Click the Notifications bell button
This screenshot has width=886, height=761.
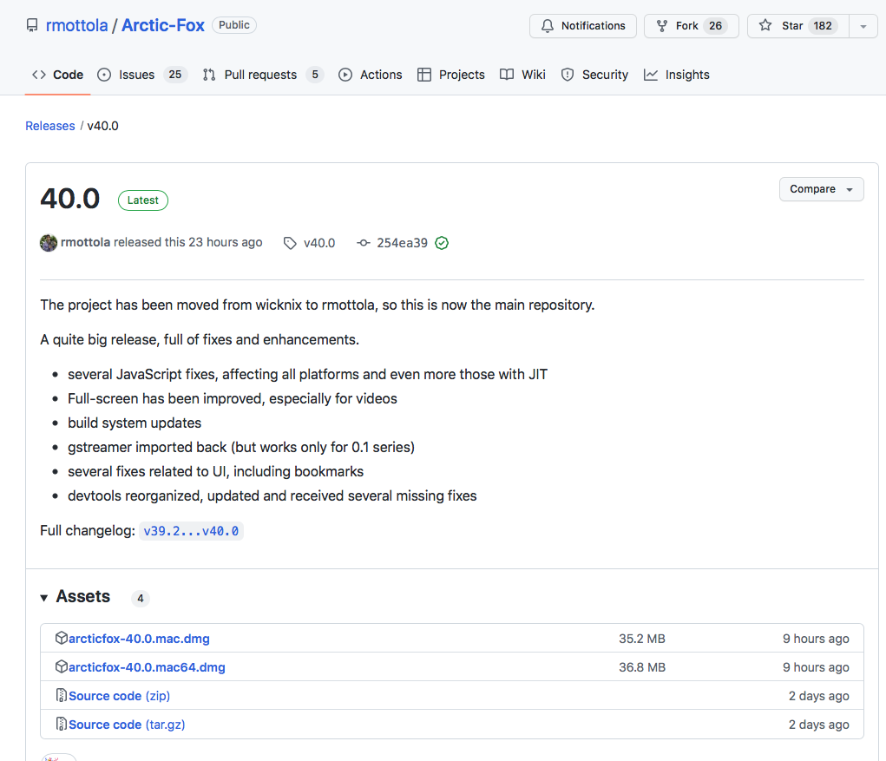[582, 26]
